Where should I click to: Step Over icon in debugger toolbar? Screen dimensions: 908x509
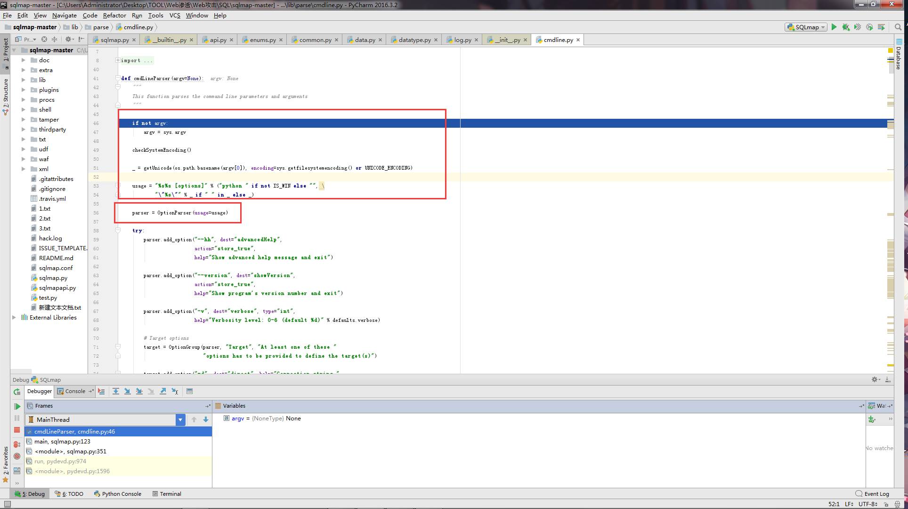[x=116, y=391]
